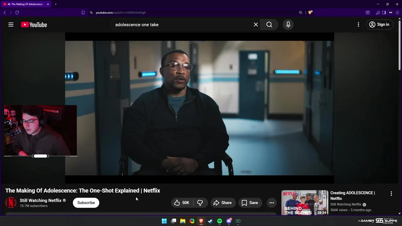The image size is (402, 226).
Task: Open the YouTube hamburger guide menu
Action: point(11,24)
